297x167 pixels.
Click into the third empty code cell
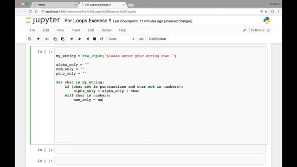point(160,161)
